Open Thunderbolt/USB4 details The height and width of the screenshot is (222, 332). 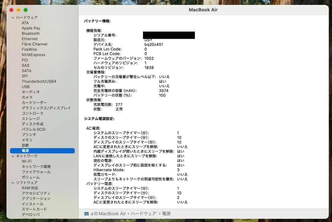point(39,81)
